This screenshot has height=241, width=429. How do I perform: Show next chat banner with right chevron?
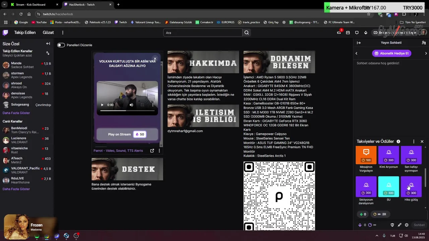pyautogui.click(x=426, y=53)
